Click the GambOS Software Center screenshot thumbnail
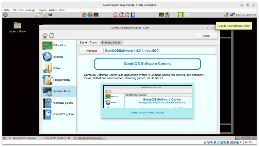Screen dimensions: 259x147 point(148,101)
